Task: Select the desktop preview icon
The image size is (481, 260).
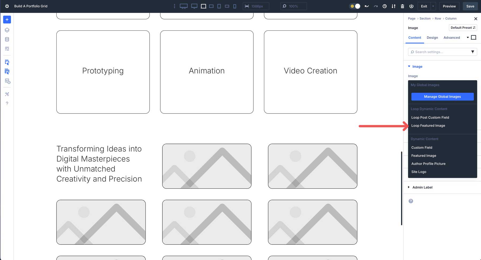Action: coord(184,6)
